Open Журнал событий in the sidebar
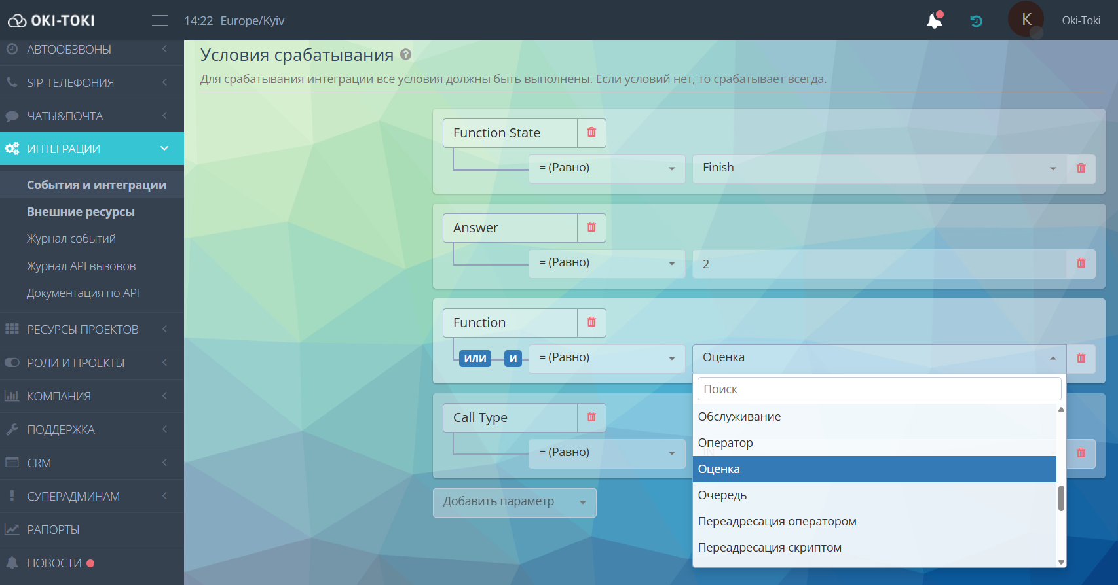1118x585 pixels. (71, 239)
